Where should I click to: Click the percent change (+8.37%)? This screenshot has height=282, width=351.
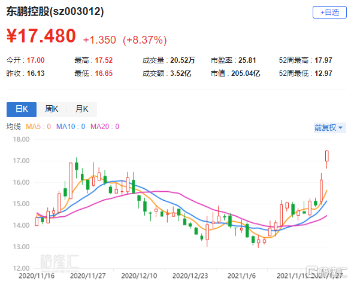click(x=145, y=40)
